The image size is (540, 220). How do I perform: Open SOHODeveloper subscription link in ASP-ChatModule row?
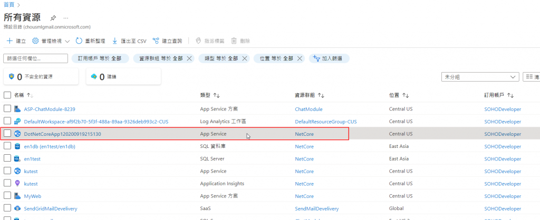point(503,109)
